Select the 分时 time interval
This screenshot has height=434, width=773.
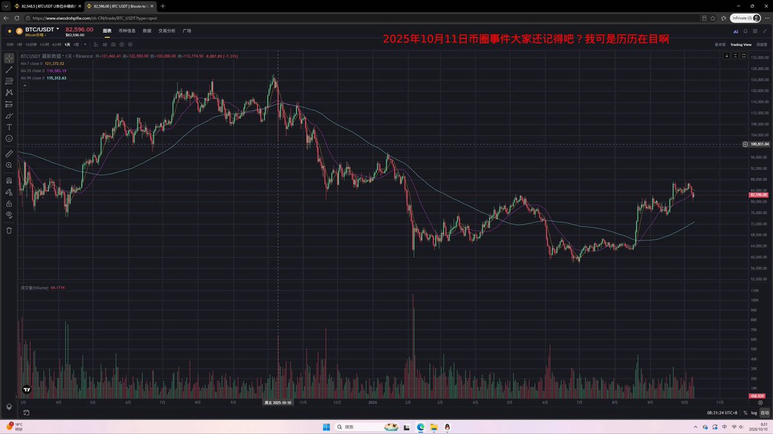point(9,44)
